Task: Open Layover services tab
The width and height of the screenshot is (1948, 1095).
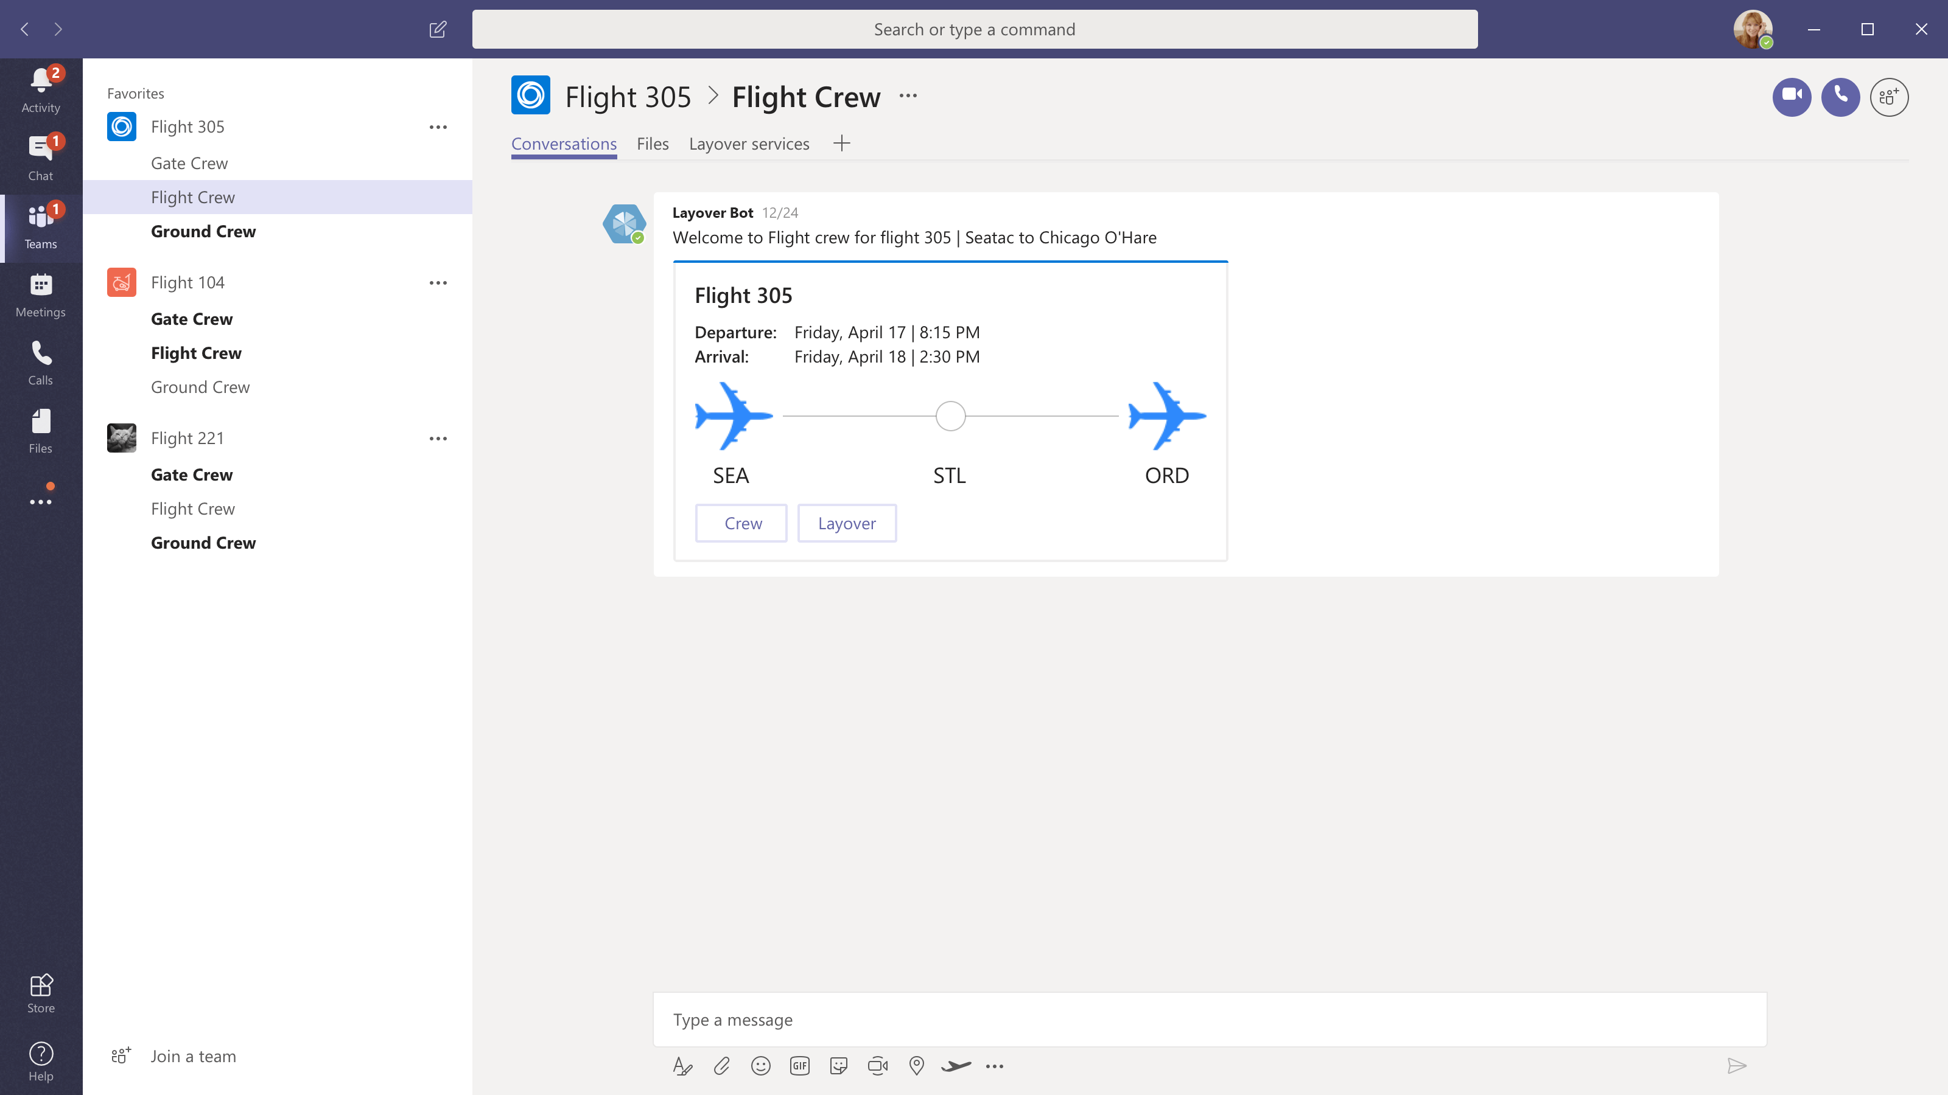Action: [749, 144]
